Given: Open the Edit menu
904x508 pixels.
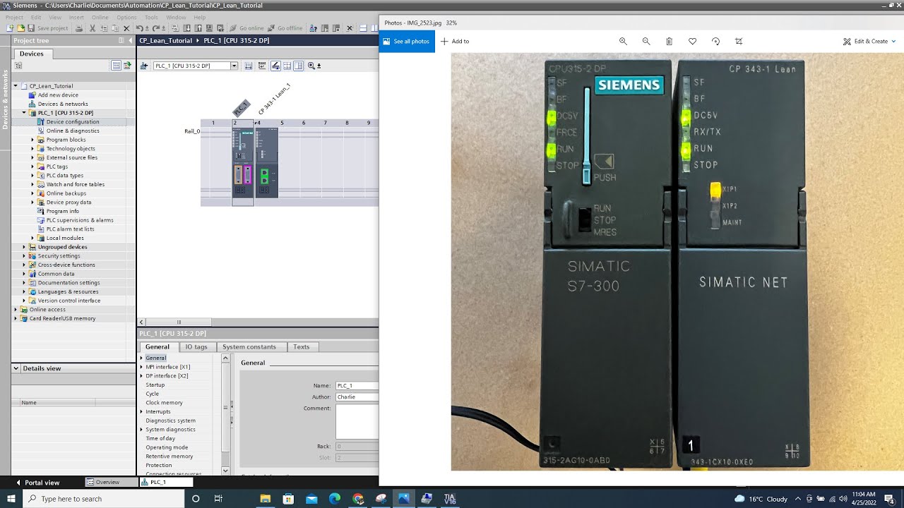Looking at the screenshot, I should click(36, 17).
